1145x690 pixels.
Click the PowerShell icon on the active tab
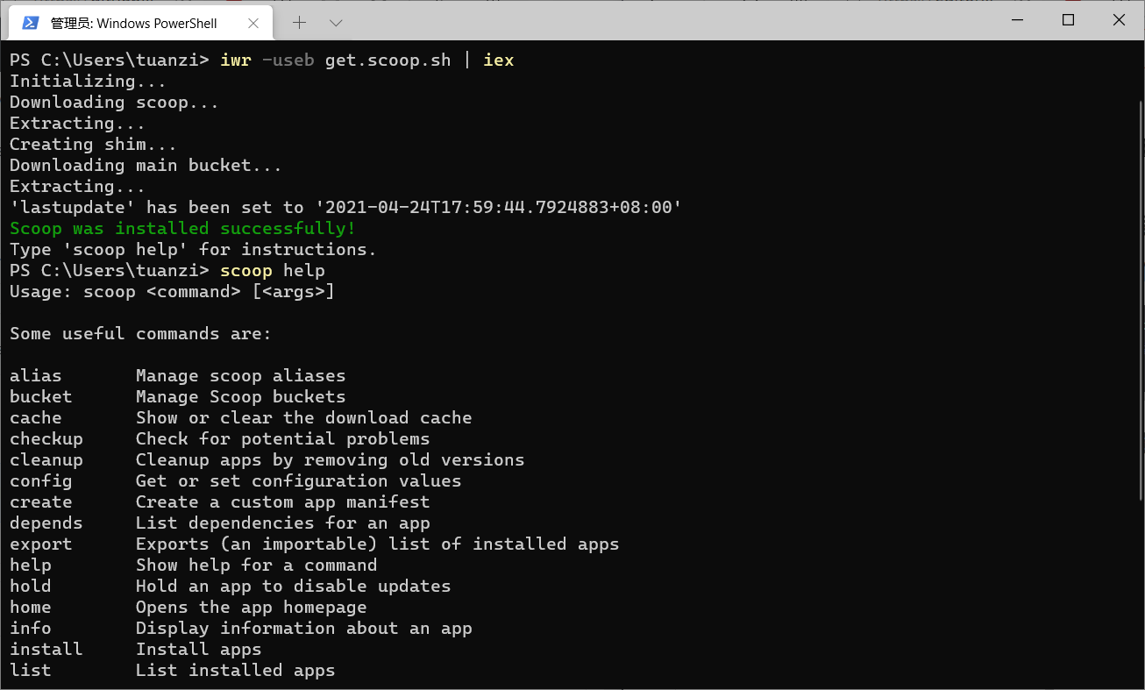pos(30,23)
